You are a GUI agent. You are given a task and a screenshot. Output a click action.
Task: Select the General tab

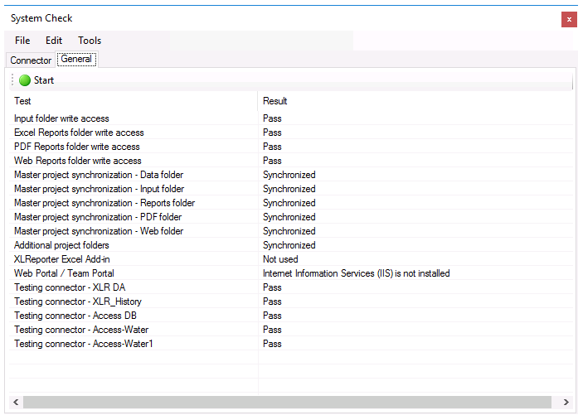(x=76, y=59)
